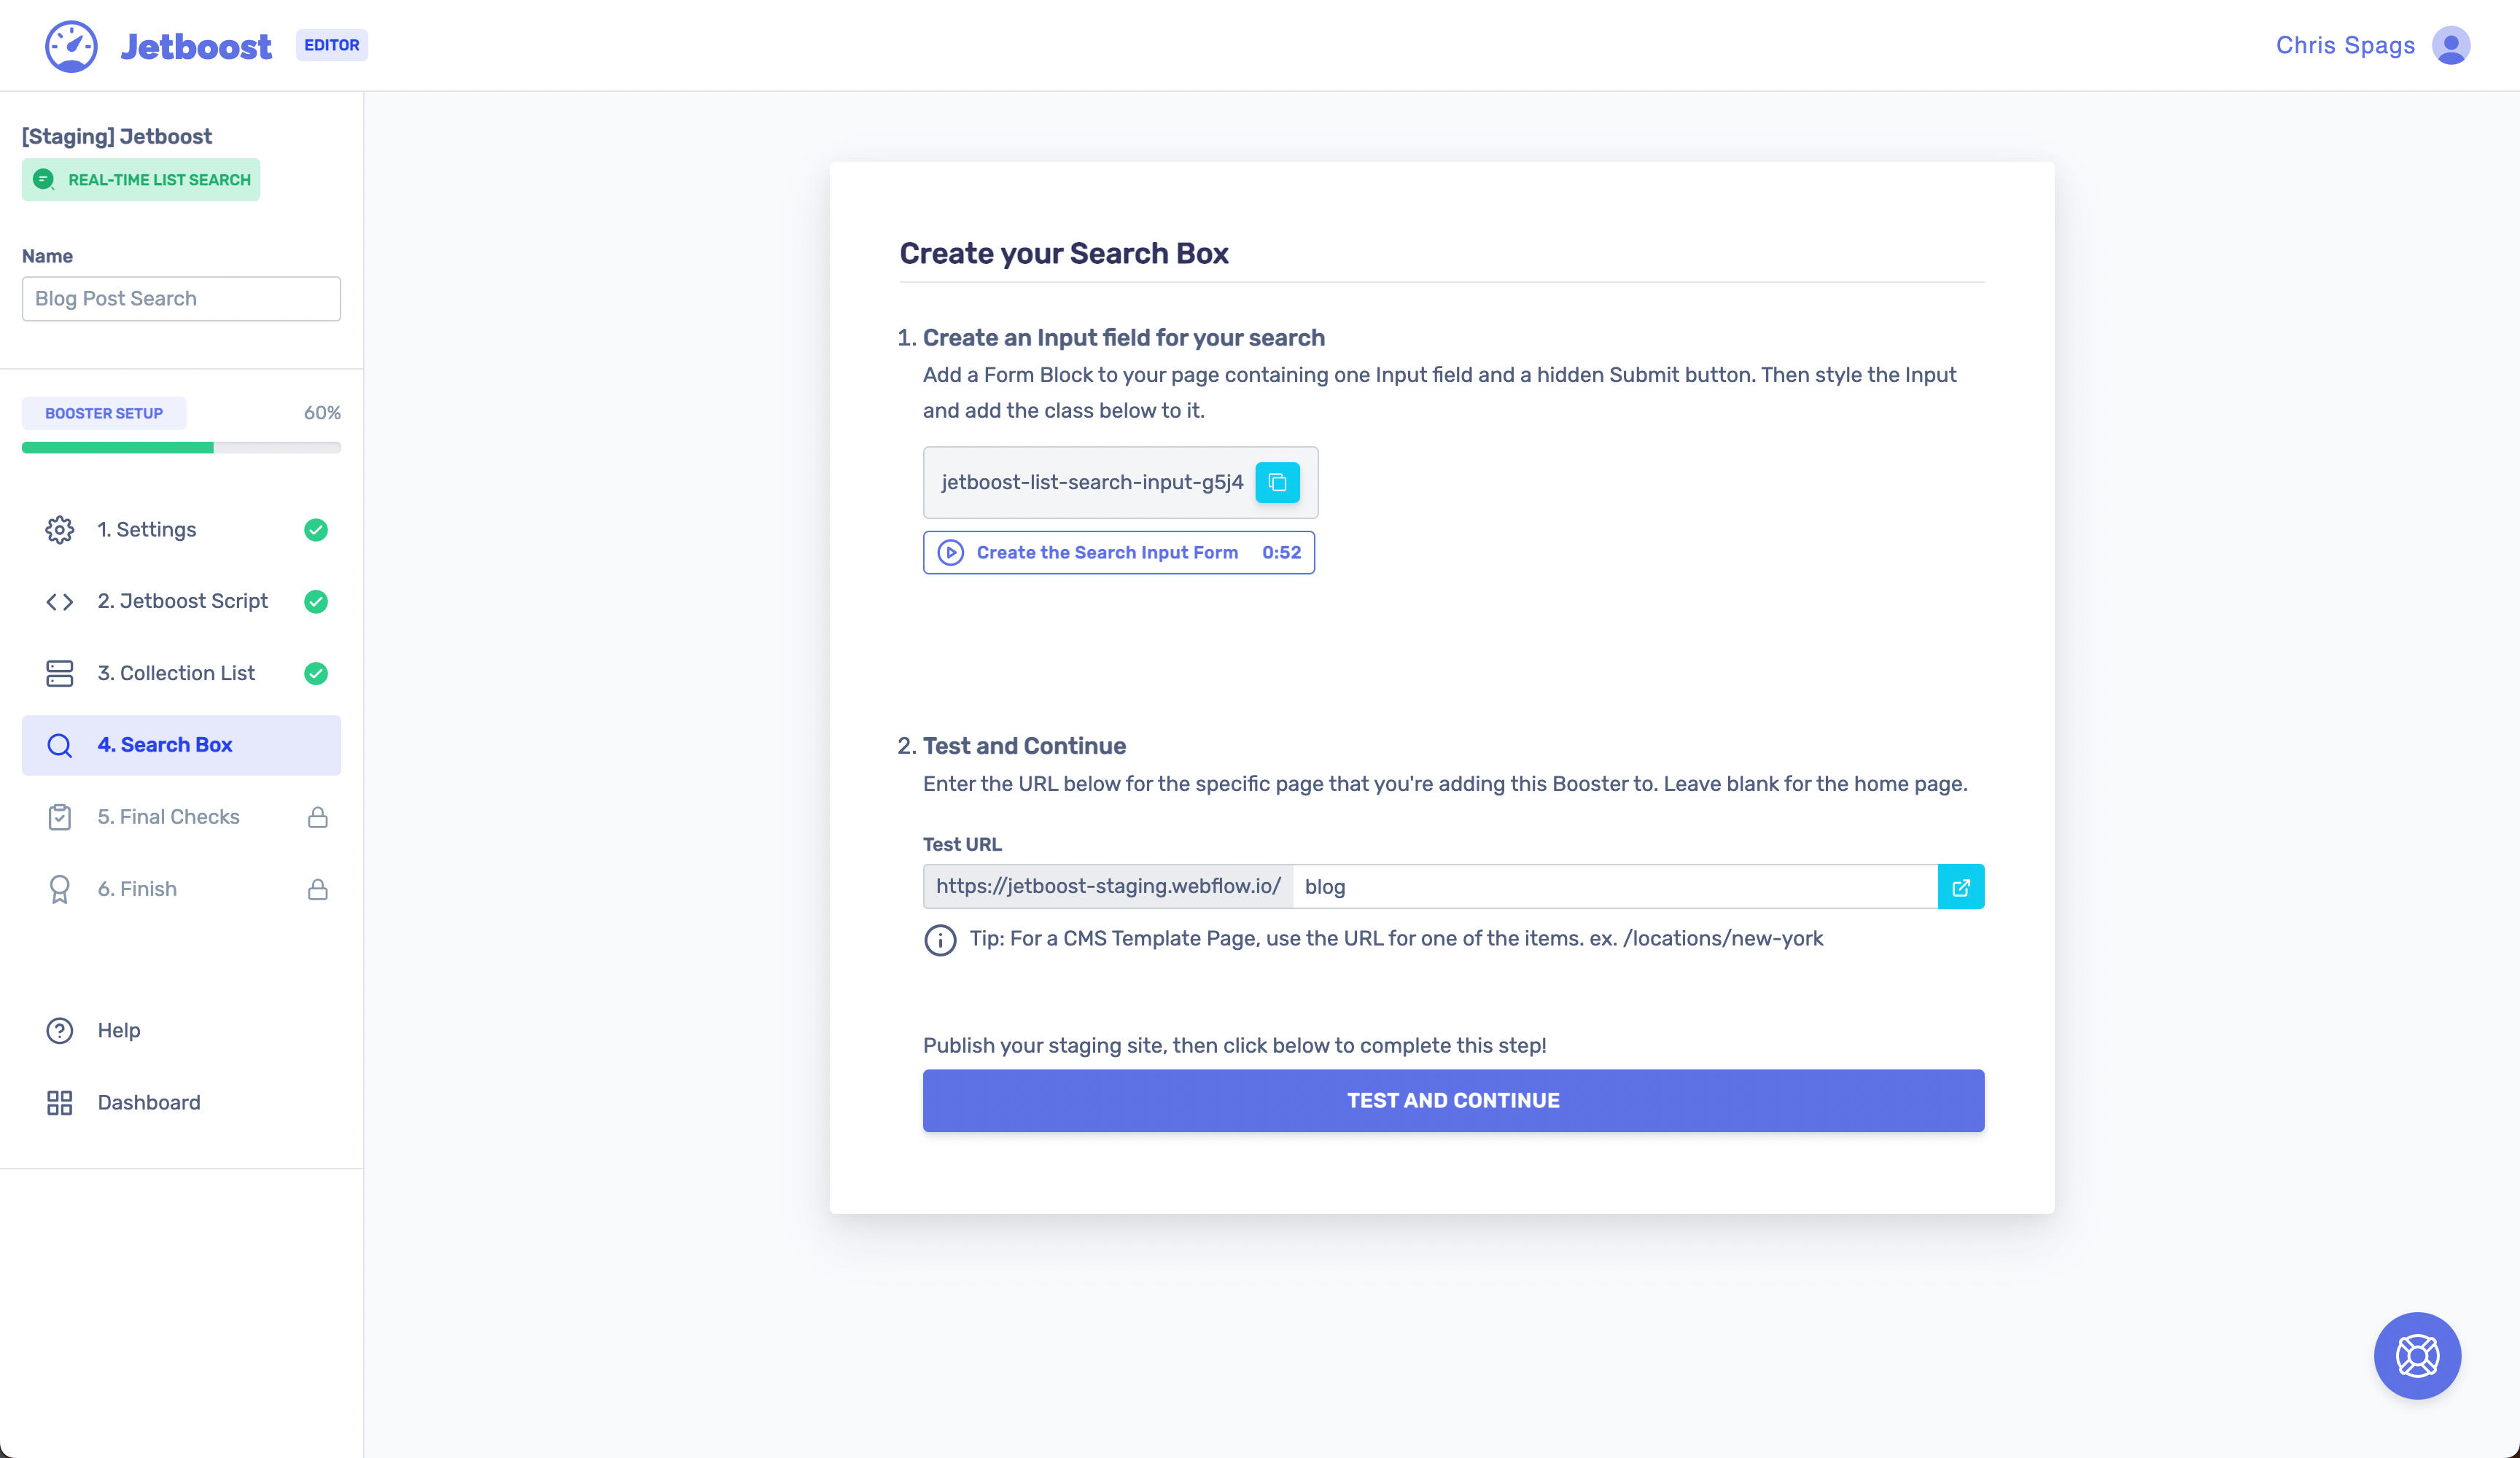Click the user avatar icon
The width and height of the screenshot is (2520, 1458).
tap(2450, 46)
